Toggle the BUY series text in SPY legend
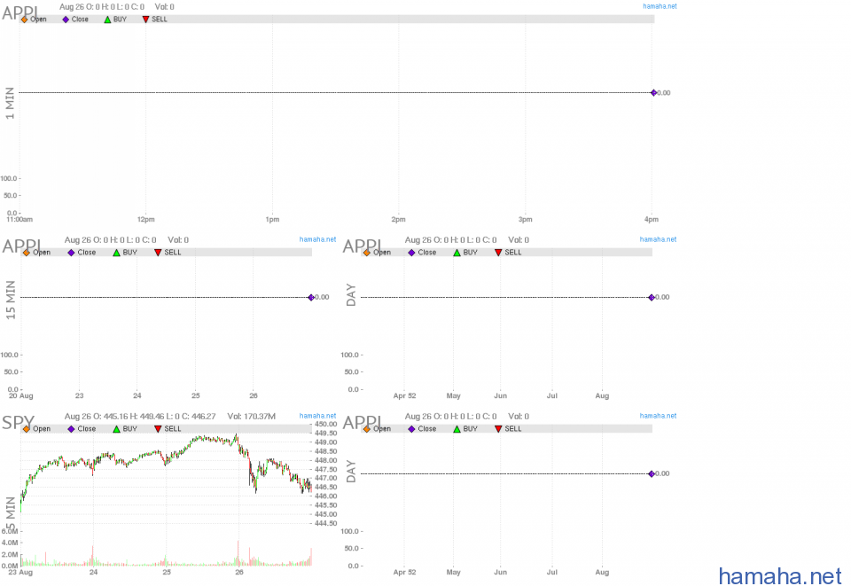Image resolution: width=851 pixels, height=586 pixels. (x=129, y=429)
